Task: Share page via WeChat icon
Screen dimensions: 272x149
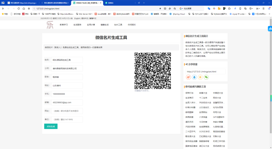Action: [x=206, y=77]
